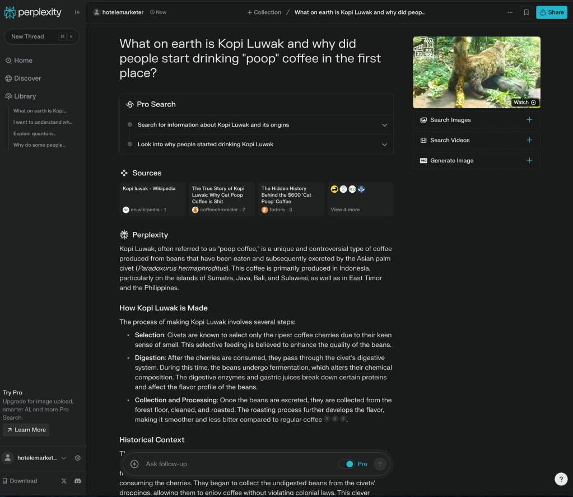573x497 pixels.
Task: Click citation number 2 after regular coffee
Action: tap(335, 419)
